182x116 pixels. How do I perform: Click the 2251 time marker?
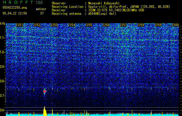click(x=19, y=25)
